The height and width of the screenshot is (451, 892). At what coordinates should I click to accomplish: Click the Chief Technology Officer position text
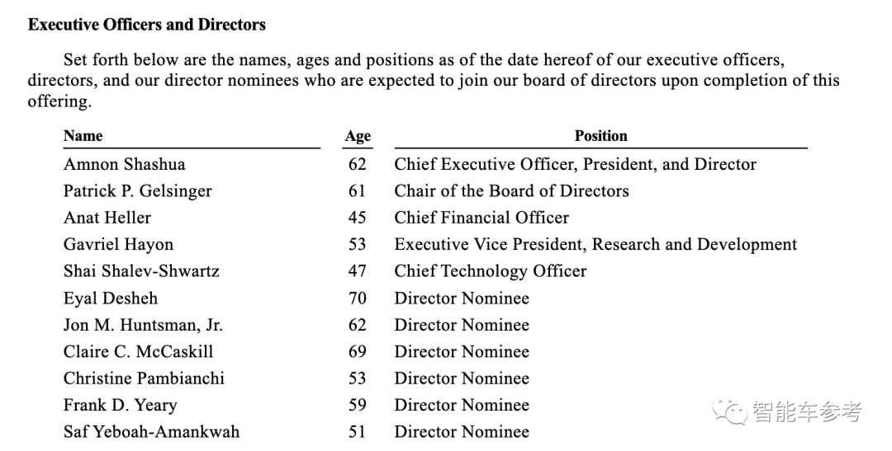tap(491, 271)
